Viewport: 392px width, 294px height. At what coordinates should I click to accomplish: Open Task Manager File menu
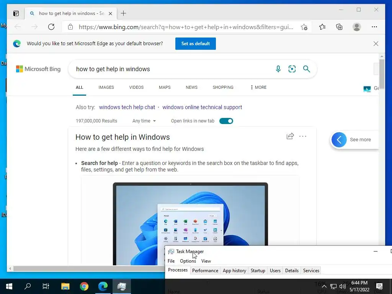point(171,261)
